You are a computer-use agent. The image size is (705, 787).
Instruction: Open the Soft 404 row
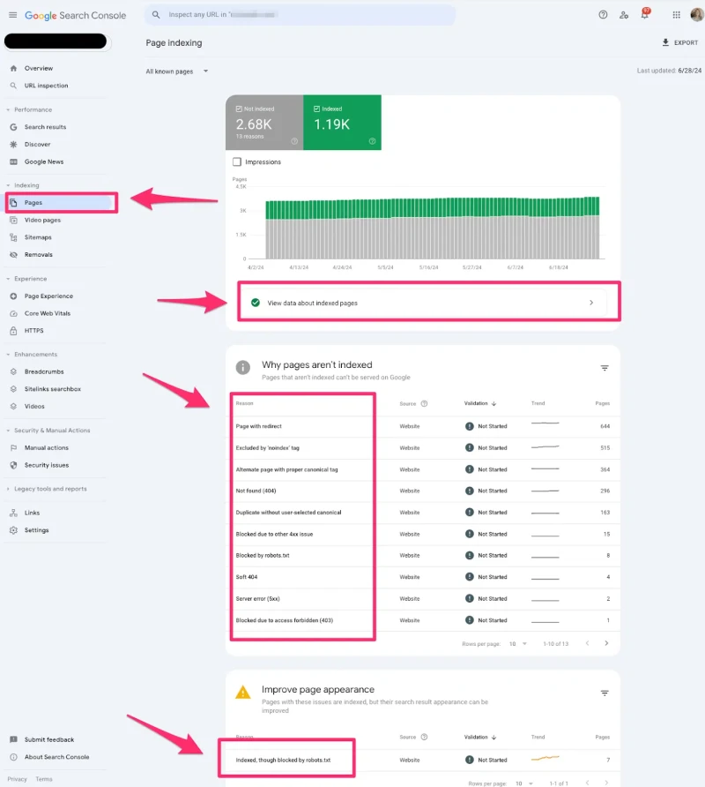(x=423, y=577)
